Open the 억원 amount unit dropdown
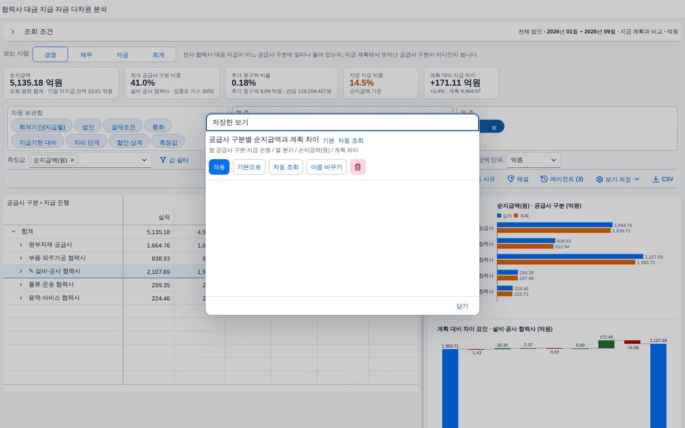This screenshot has width=685, height=428. pyautogui.click(x=534, y=160)
